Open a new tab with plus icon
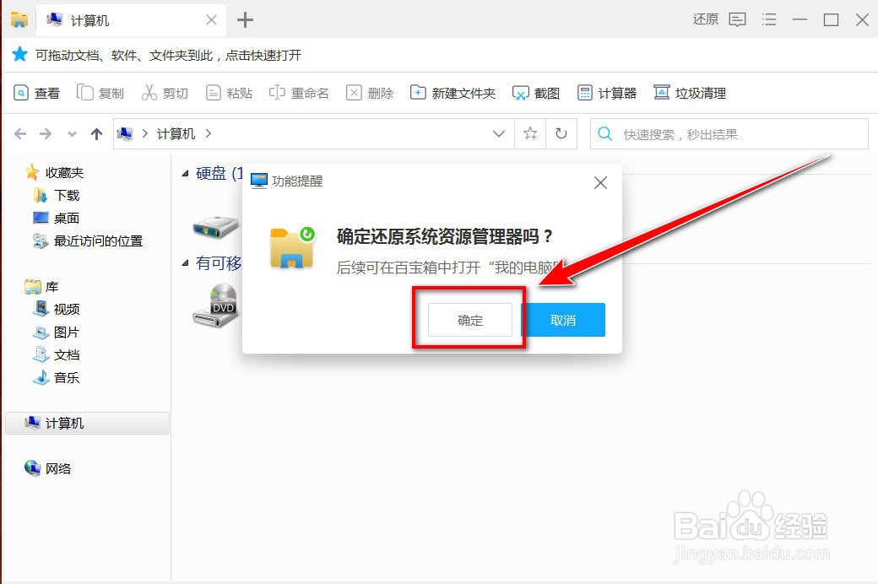This screenshot has height=584, width=878. (x=245, y=20)
